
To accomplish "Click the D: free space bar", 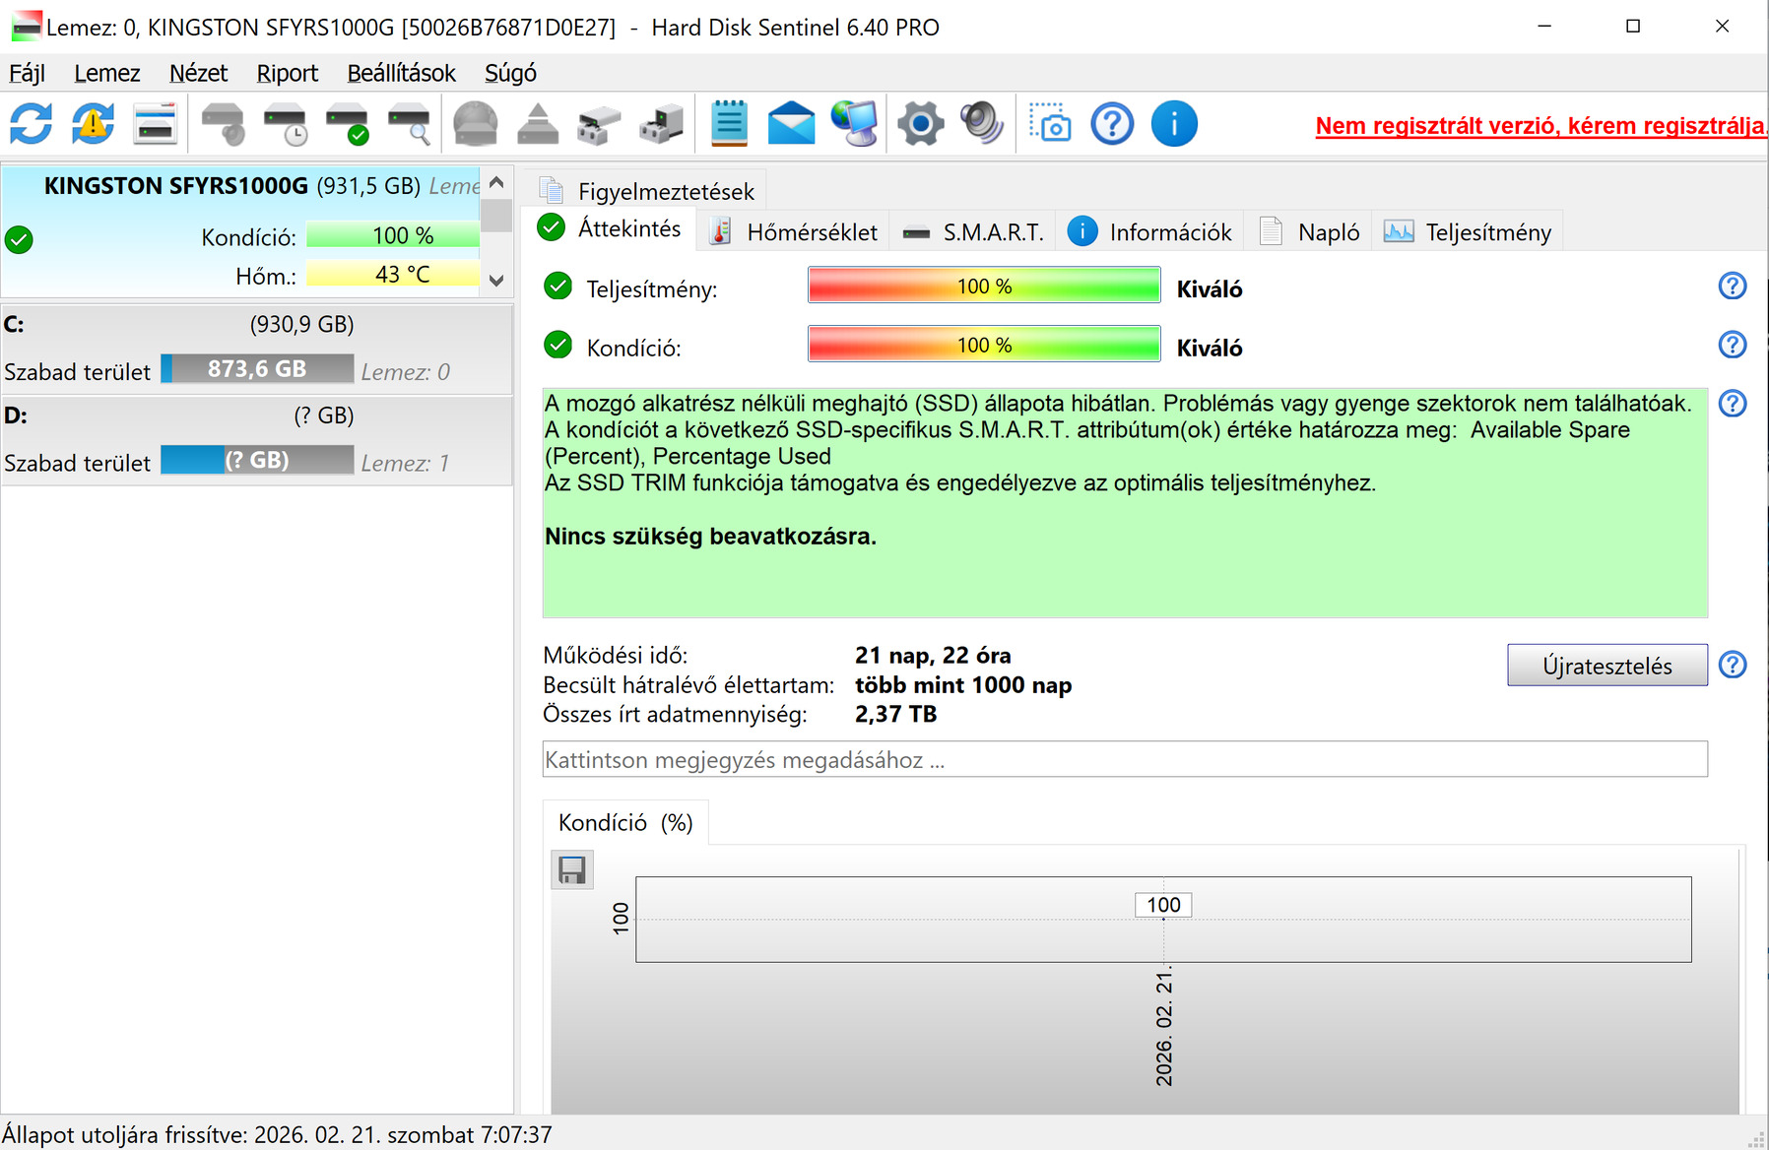I will [x=257, y=460].
